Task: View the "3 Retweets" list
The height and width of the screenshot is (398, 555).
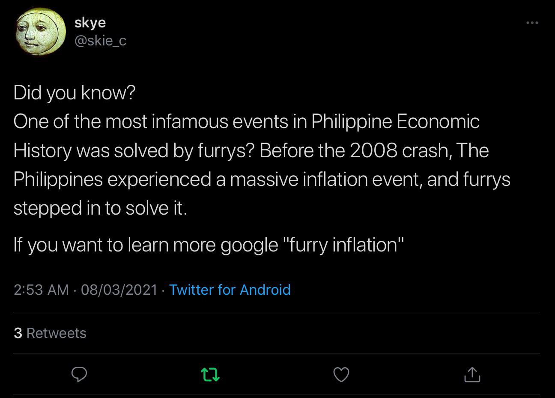Action: (50, 333)
